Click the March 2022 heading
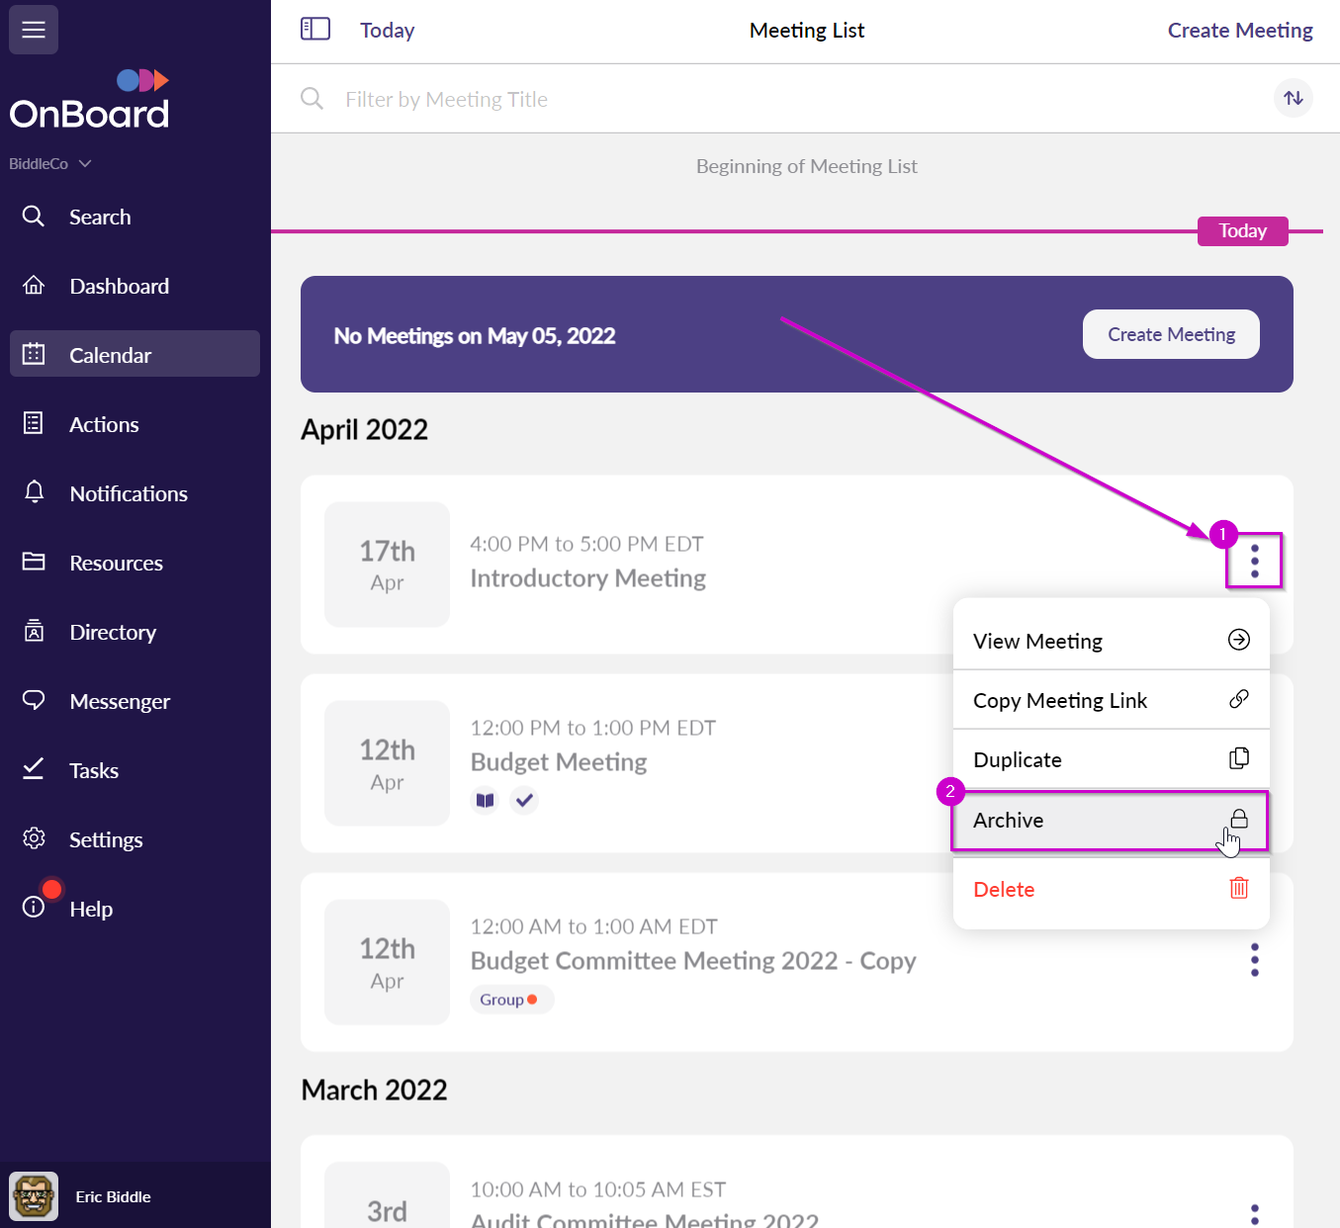Viewport: 1340px width, 1228px height. [x=374, y=1091]
